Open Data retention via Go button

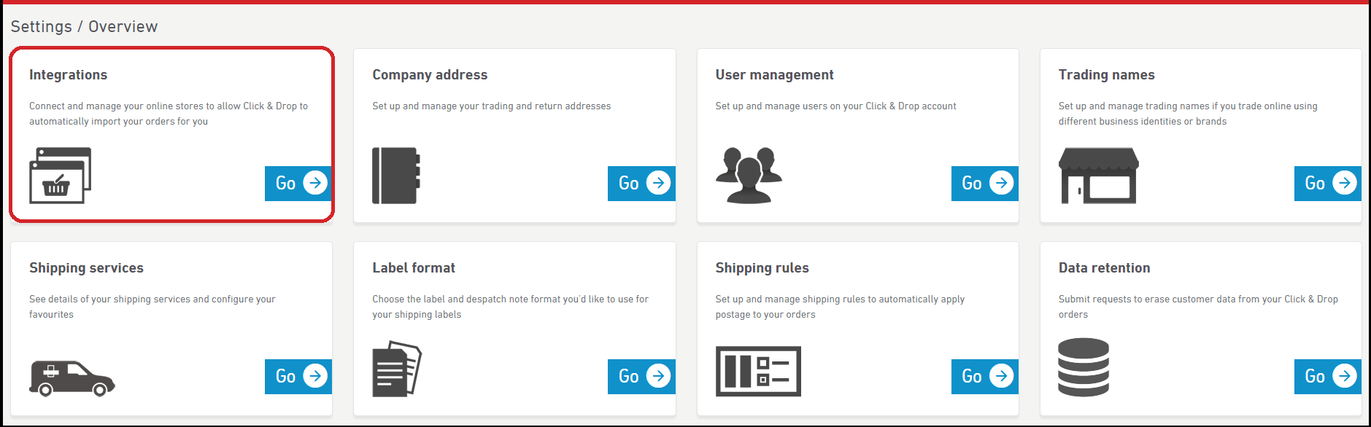(1327, 376)
